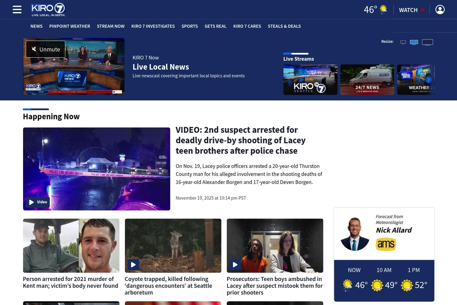The width and height of the screenshot is (457, 305).
Task: Select the 24/7 News live stream thumbnail
Action: (x=367, y=79)
